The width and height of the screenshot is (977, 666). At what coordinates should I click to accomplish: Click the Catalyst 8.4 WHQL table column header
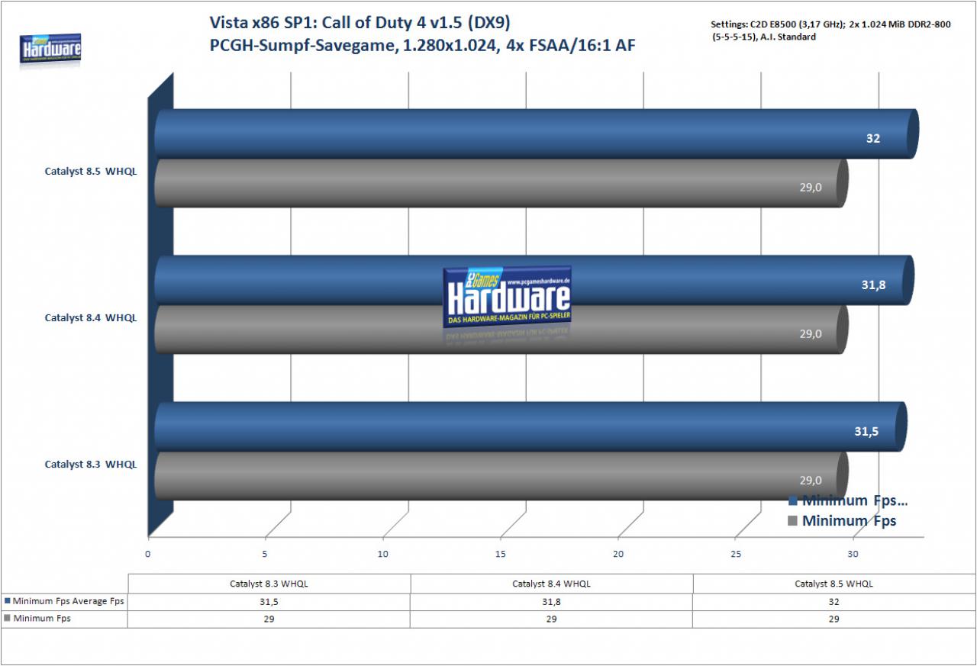pyautogui.click(x=551, y=584)
